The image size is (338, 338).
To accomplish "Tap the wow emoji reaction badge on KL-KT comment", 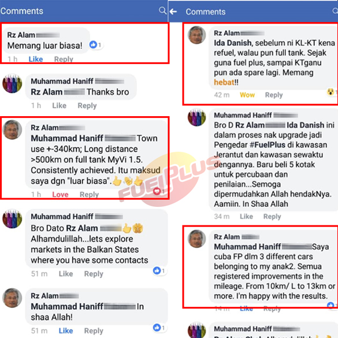I will pos(332,92).
